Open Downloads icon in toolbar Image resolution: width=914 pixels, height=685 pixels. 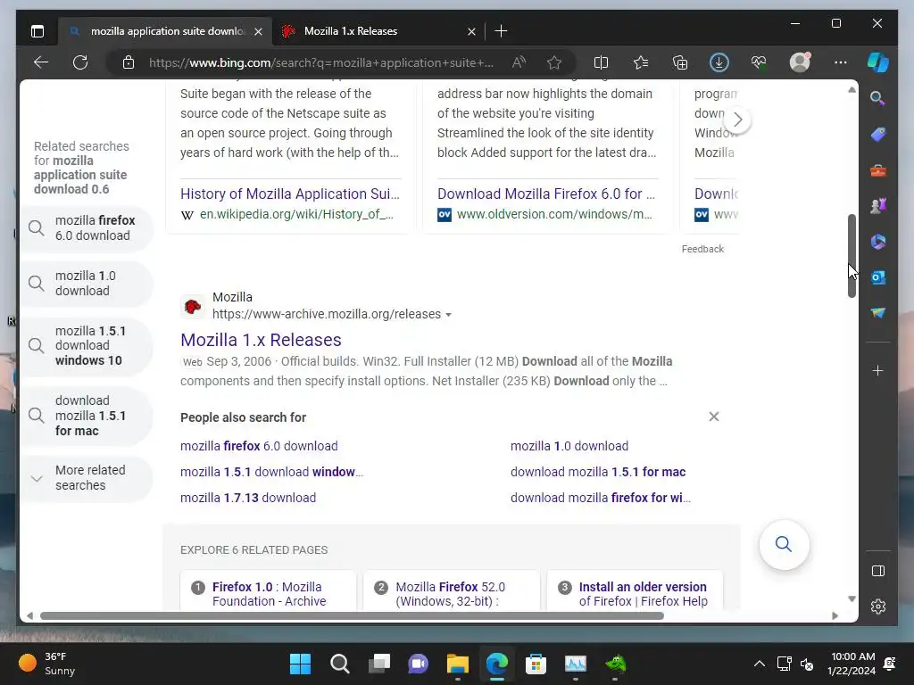tap(719, 62)
